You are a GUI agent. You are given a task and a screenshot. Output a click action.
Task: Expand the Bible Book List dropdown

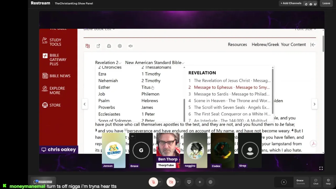[x=99, y=29]
